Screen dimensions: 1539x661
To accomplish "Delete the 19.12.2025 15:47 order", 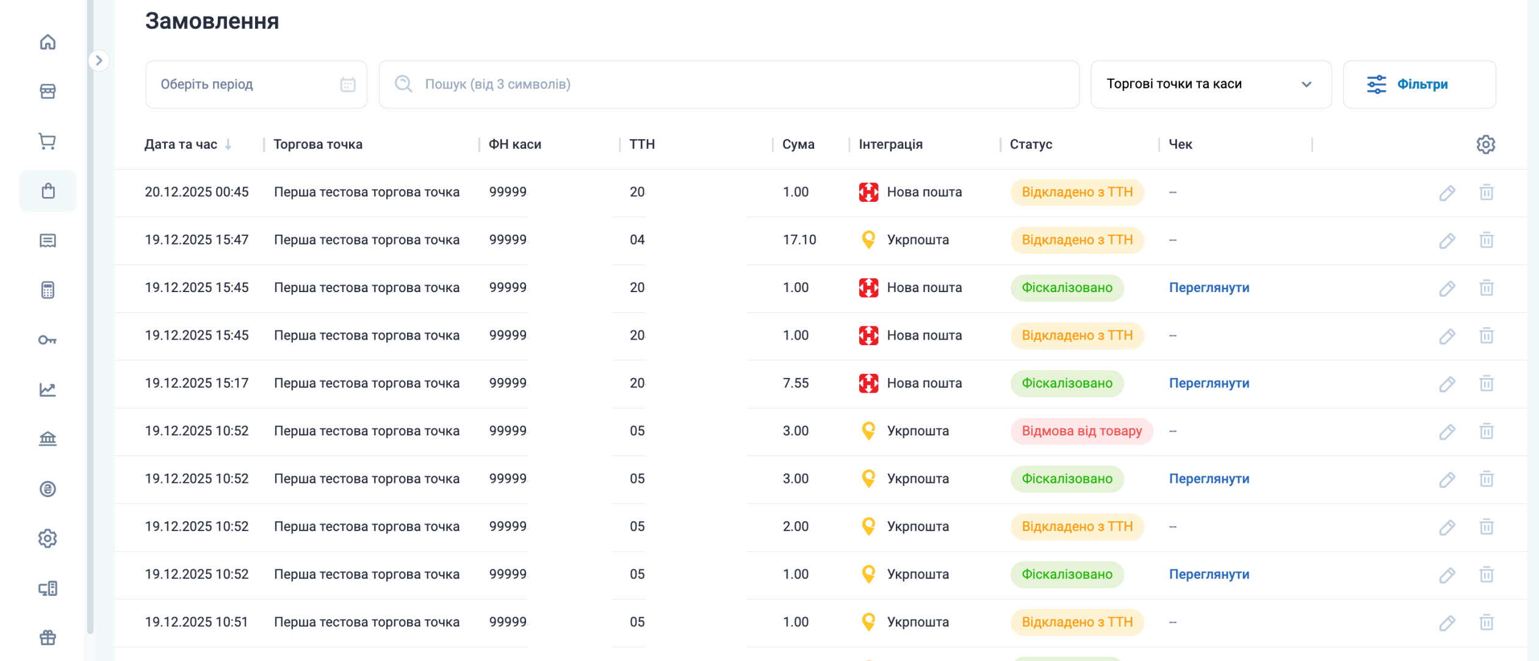I will pos(1486,240).
